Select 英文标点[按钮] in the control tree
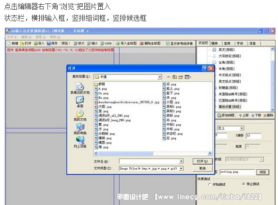278x205 pixels. tap(230, 81)
